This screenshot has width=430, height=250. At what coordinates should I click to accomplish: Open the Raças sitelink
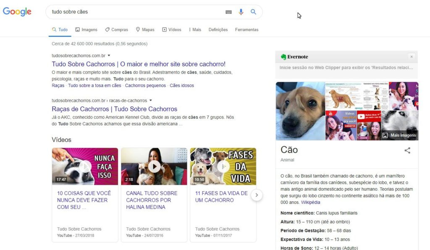pos(58,85)
